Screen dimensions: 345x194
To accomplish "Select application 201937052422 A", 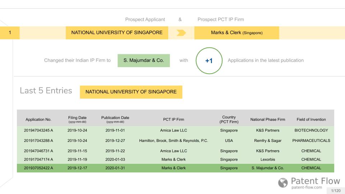I will click(x=38, y=168).
